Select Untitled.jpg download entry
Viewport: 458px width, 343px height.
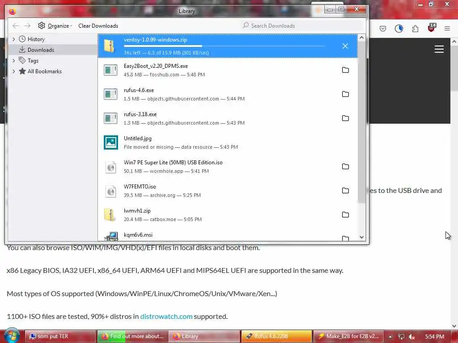click(x=228, y=142)
